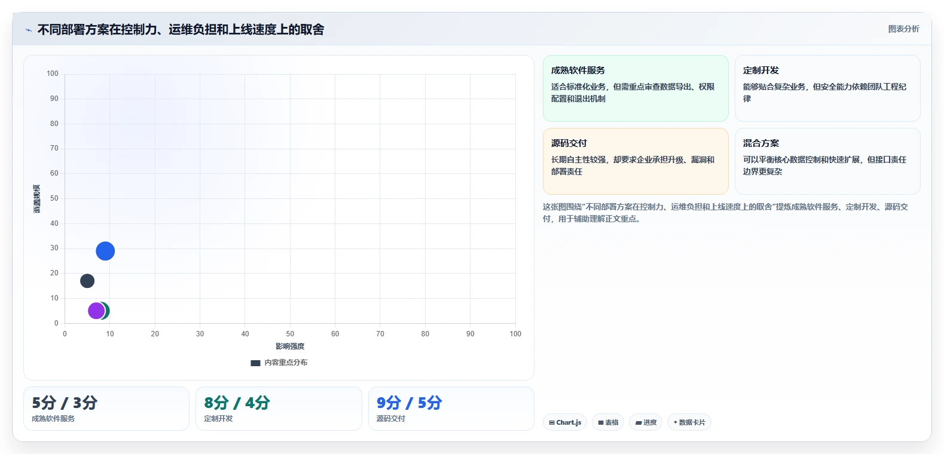Click the 进度 tag chip
Image resolution: width=944 pixels, height=454 pixels.
coord(646,422)
